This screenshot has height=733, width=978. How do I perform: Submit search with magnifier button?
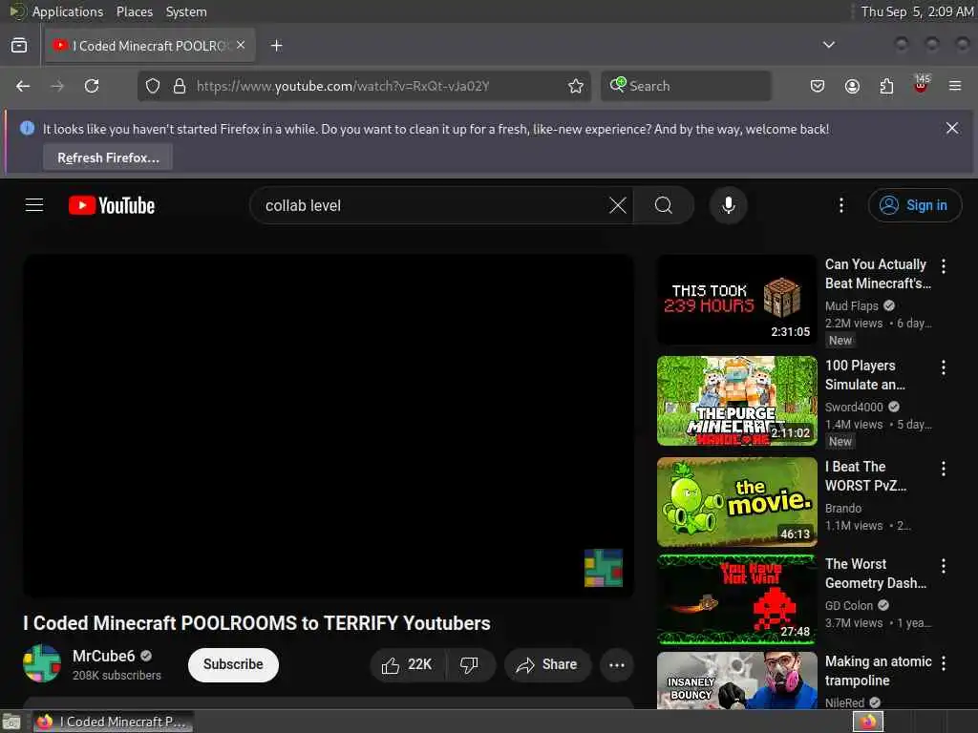[x=664, y=205]
